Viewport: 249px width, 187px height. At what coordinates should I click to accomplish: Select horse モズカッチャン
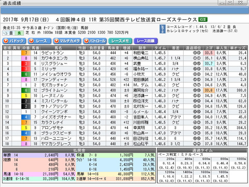click(x=54, y=85)
